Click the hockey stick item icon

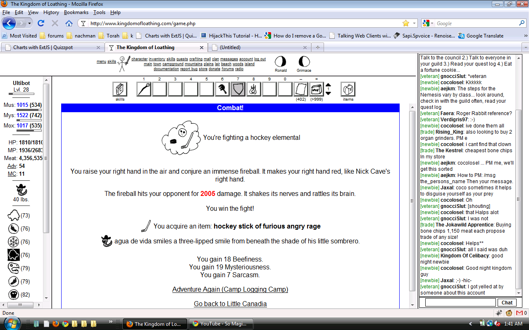pyautogui.click(x=146, y=226)
